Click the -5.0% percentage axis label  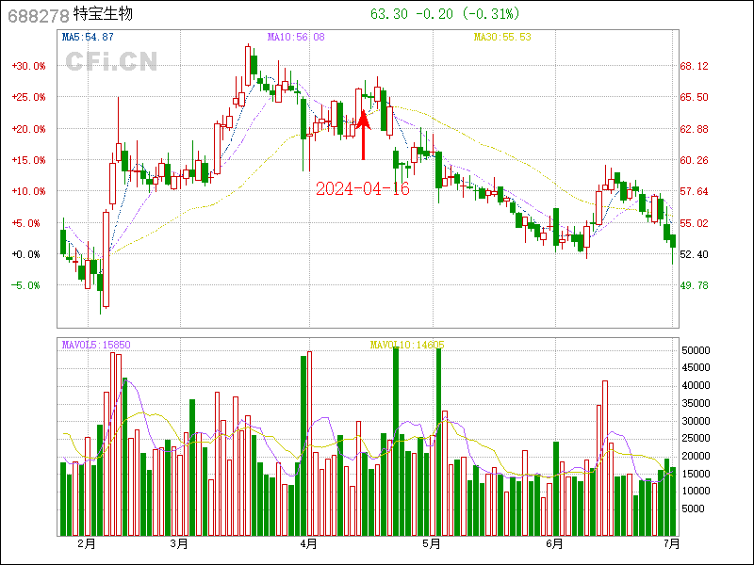[x=26, y=285]
